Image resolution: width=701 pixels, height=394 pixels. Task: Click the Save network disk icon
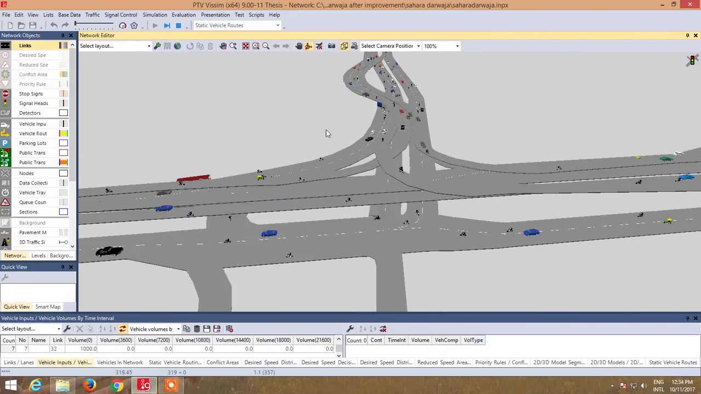33,26
